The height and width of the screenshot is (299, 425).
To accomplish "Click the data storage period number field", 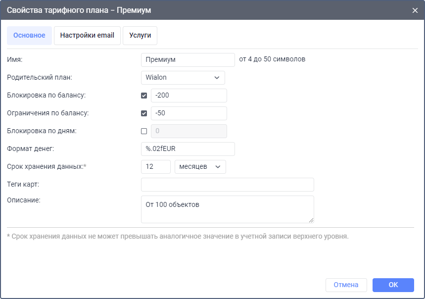I will click(155, 167).
